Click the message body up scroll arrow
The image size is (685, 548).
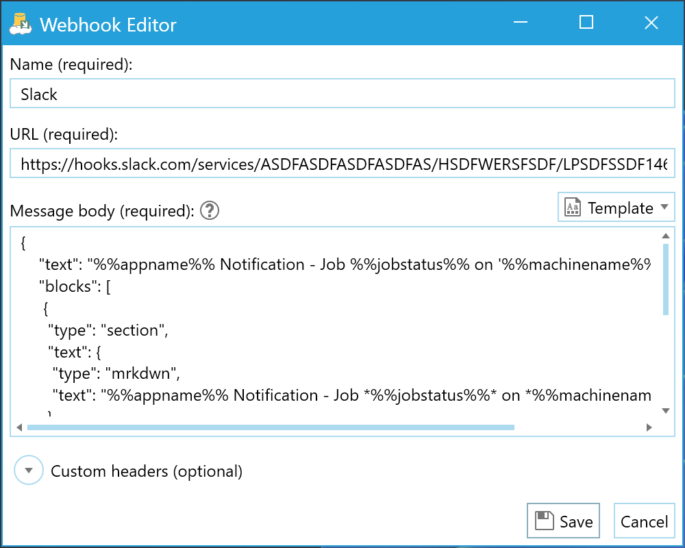(666, 236)
